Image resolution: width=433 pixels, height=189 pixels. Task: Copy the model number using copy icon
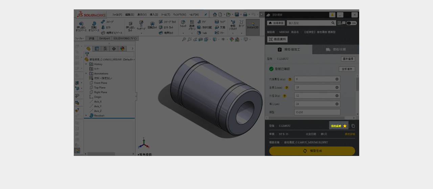(x=353, y=126)
